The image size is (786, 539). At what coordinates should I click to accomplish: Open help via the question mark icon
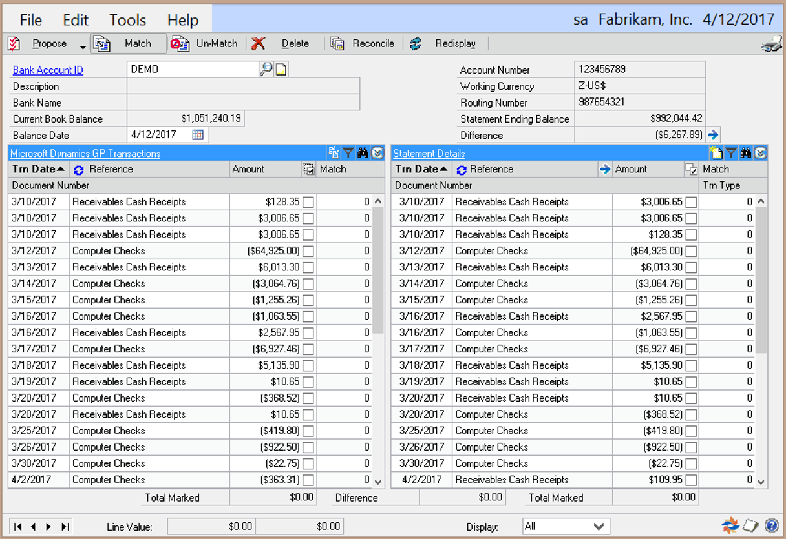pyautogui.click(x=770, y=525)
